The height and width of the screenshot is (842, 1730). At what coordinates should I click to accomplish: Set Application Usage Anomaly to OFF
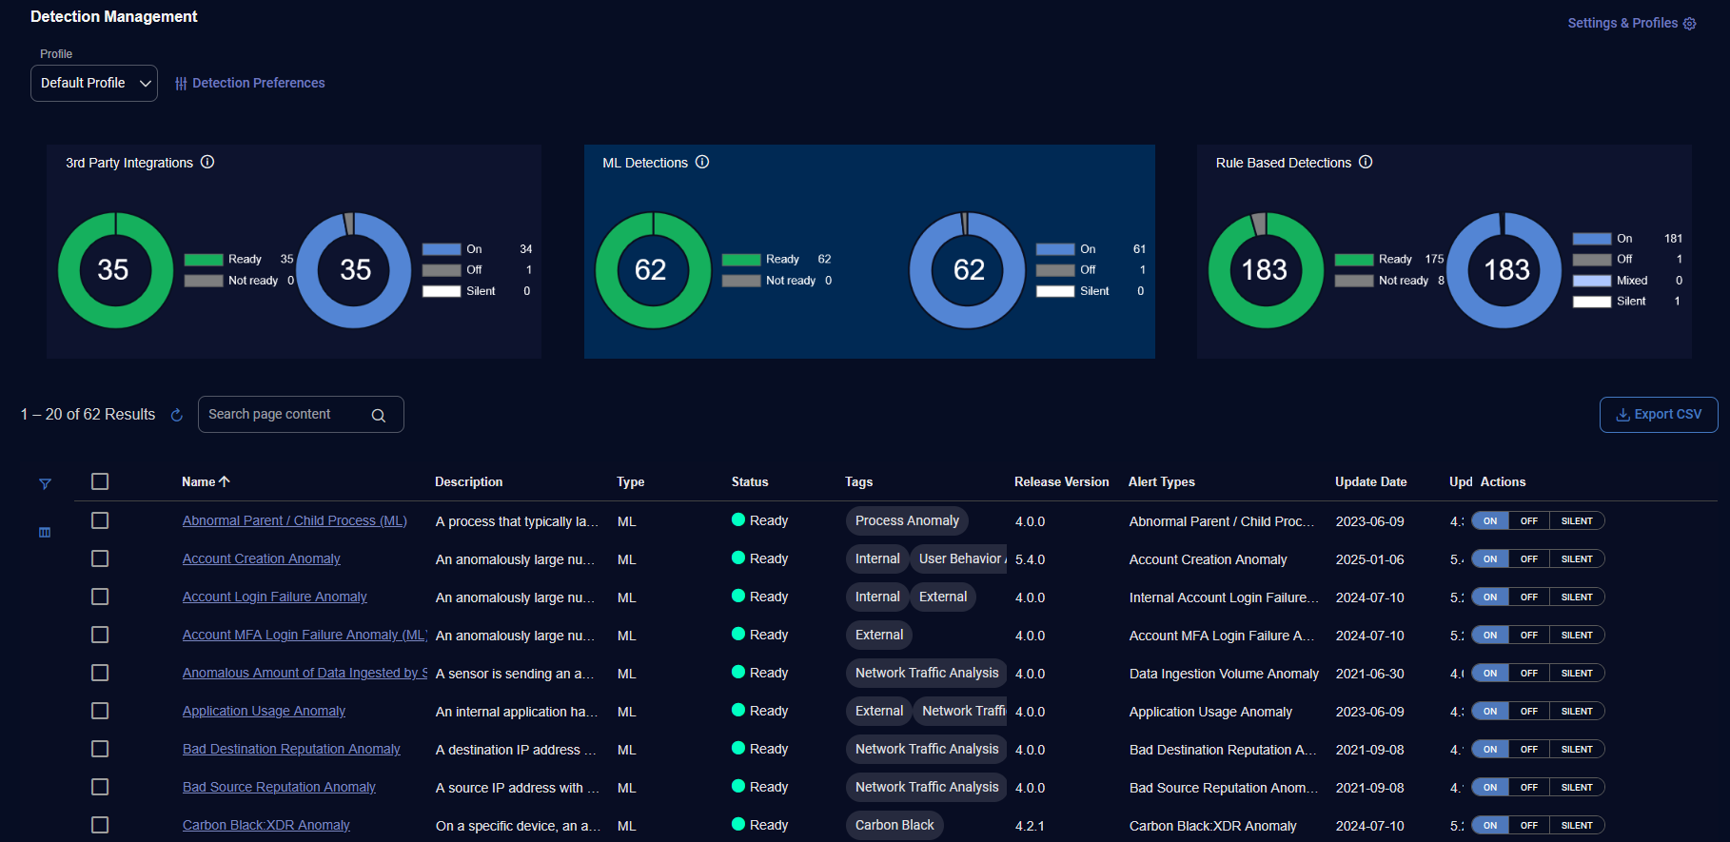[1529, 711]
